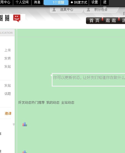125x153 pixels.
Task: Switch to 我的动态 feed tab
Action: 53,103
